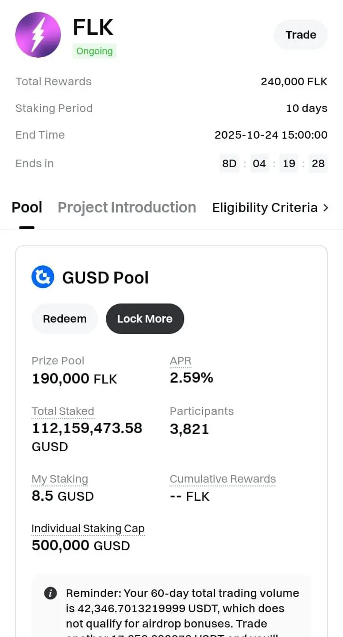Click the underlined APR label
Viewport: 343px width, 637px height.
(x=181, y=361)
